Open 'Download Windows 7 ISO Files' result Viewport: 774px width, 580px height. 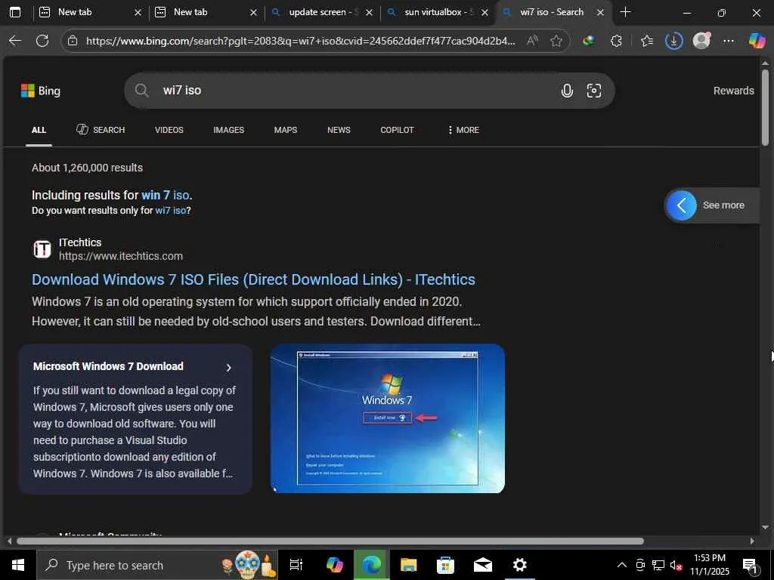click(253, 279)
